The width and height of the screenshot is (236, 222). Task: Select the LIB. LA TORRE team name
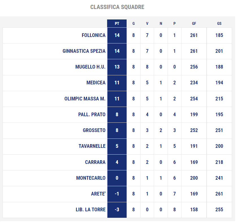91,210
